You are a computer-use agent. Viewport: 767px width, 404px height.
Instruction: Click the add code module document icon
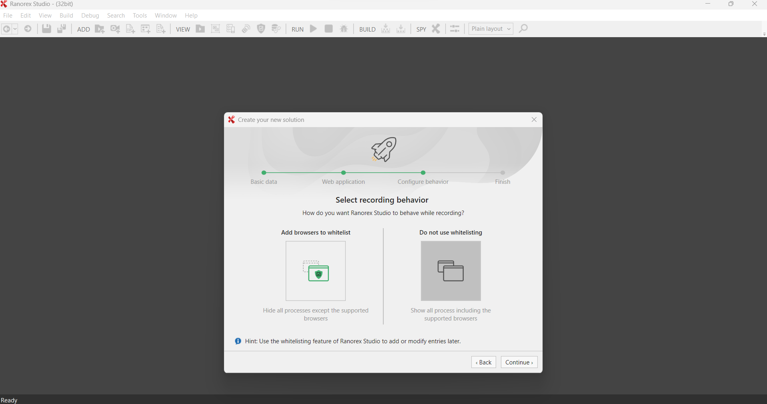130,29
